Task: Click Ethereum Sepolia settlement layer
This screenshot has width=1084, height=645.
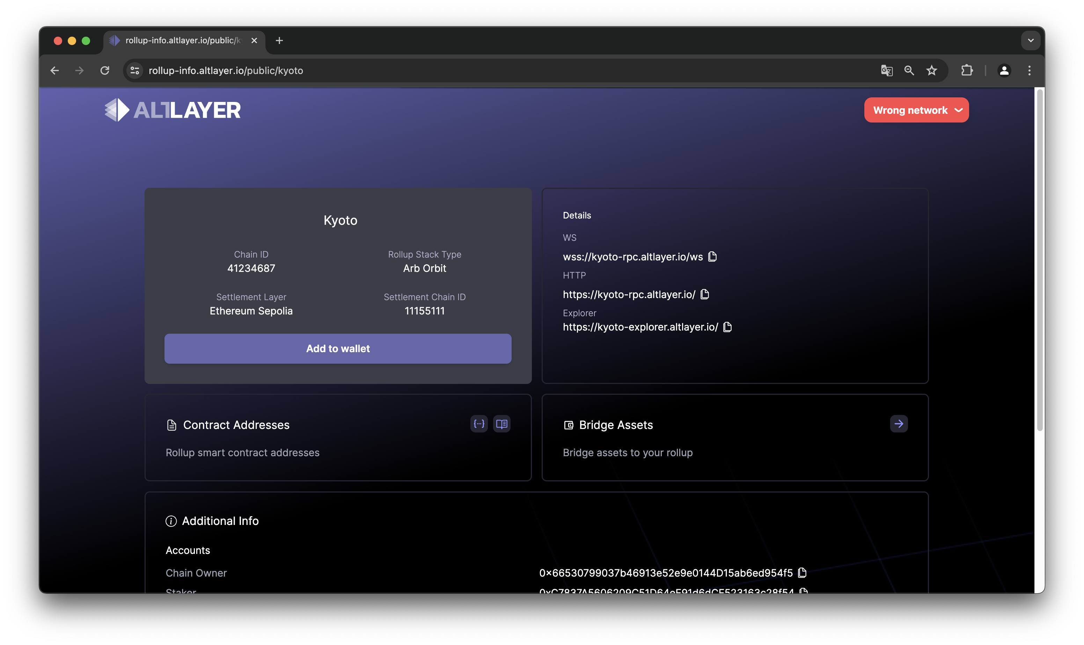Action: tap(251, 311)
